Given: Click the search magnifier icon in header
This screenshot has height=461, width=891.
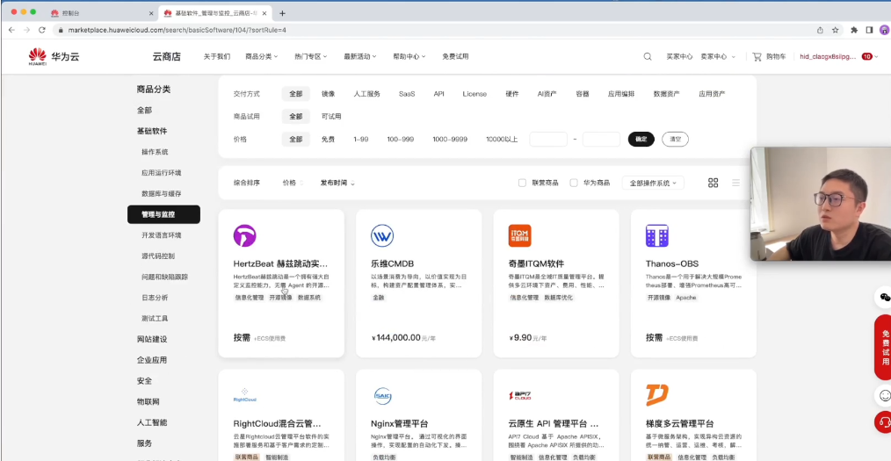Looking at the screenshot, I should 648,56.
